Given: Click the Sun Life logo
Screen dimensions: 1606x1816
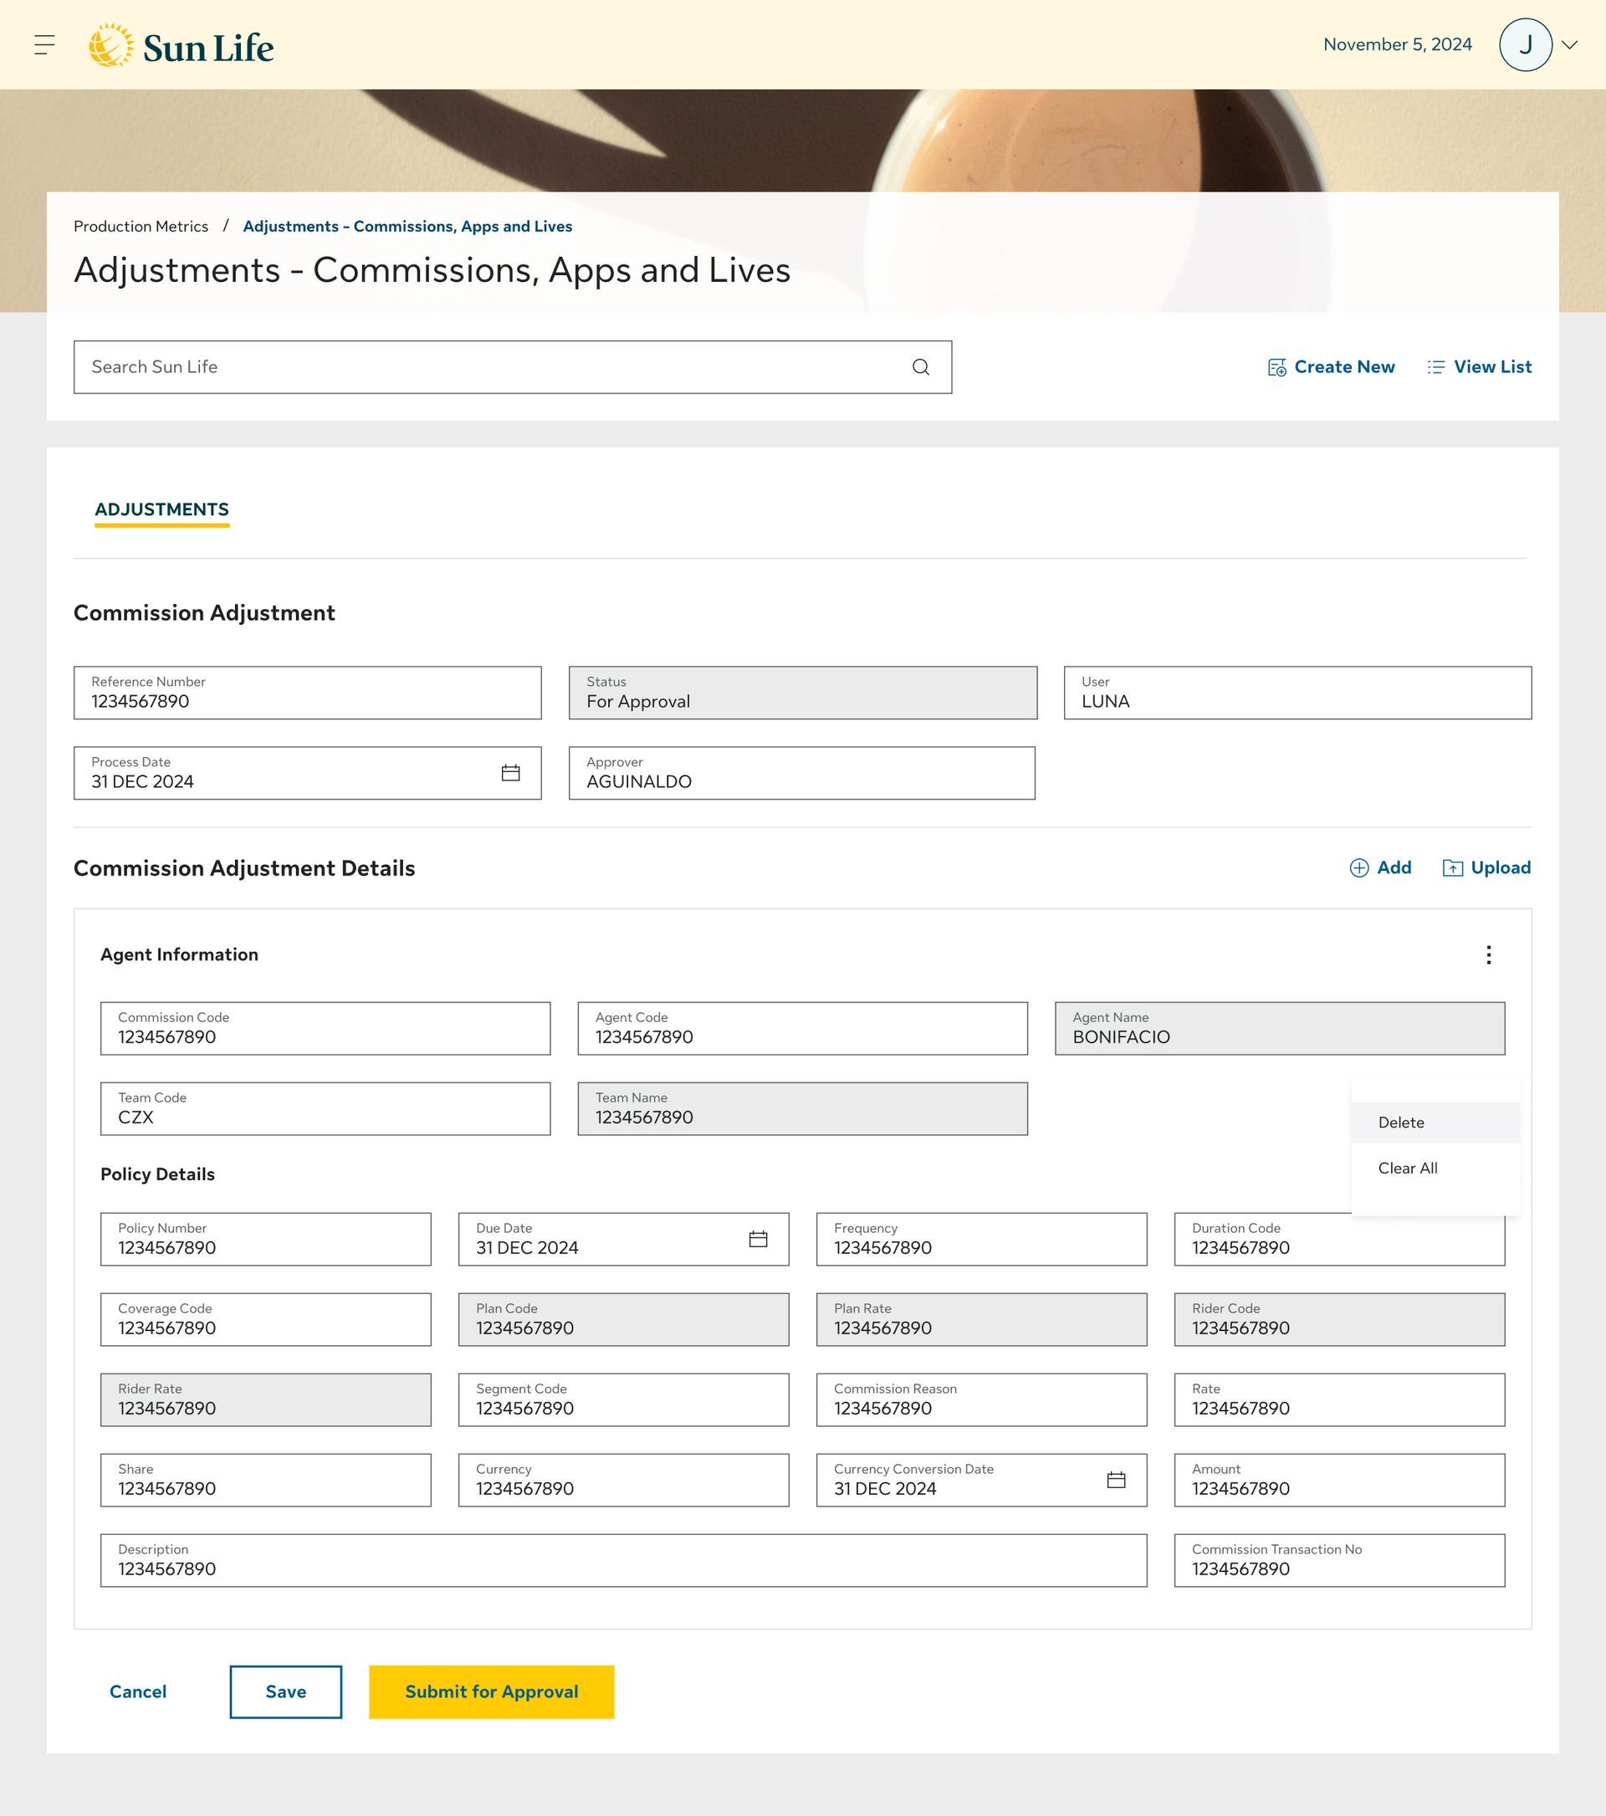Looking at the screenshot, I should pos(182,45).
